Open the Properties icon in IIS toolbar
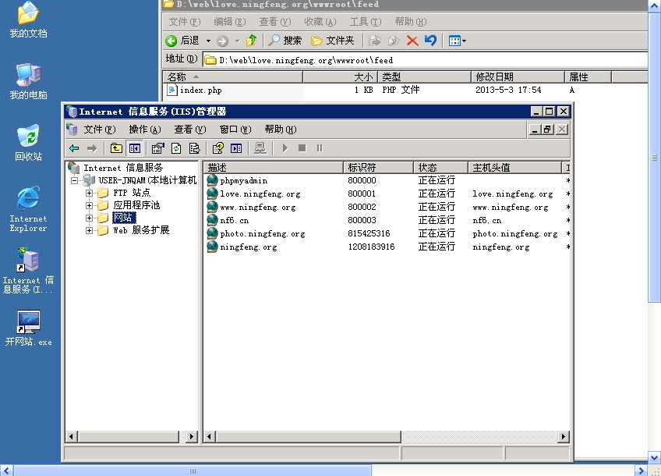661x476 pixels. tap(157, 148)
